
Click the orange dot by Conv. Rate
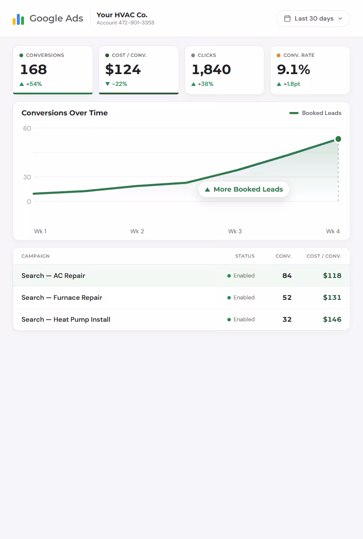pos(279,55)
